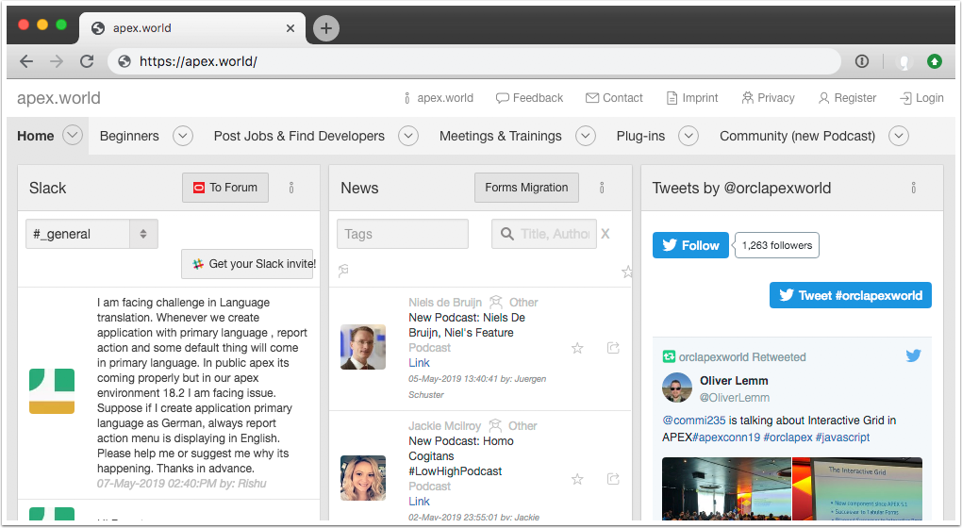Expand the Home menu chevron
The height and width of the screenshot is (528, 962).
coord(73,135)
